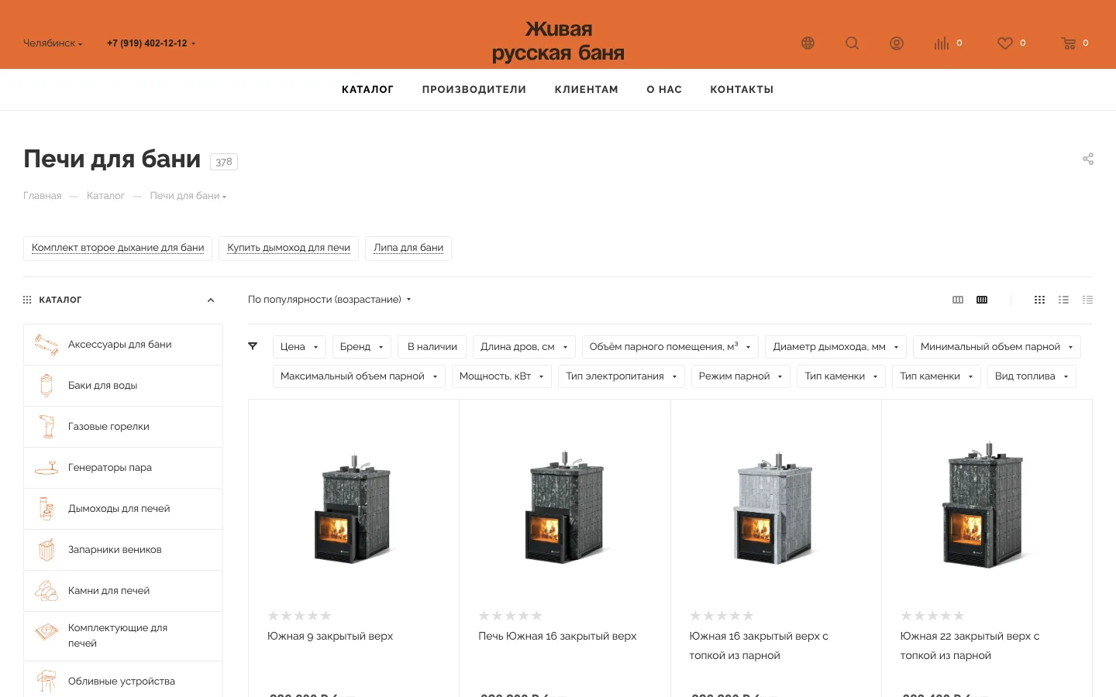Image resolution: width=1116 pixels, height=697 pixels.
Task: Click the share icon near page title
Action: pos(1088,159)
